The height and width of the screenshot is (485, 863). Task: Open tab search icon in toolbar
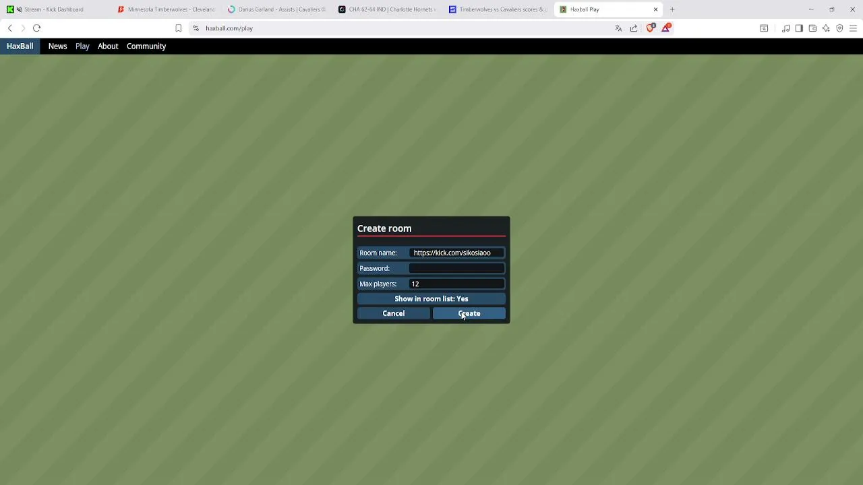click(764, 28)
